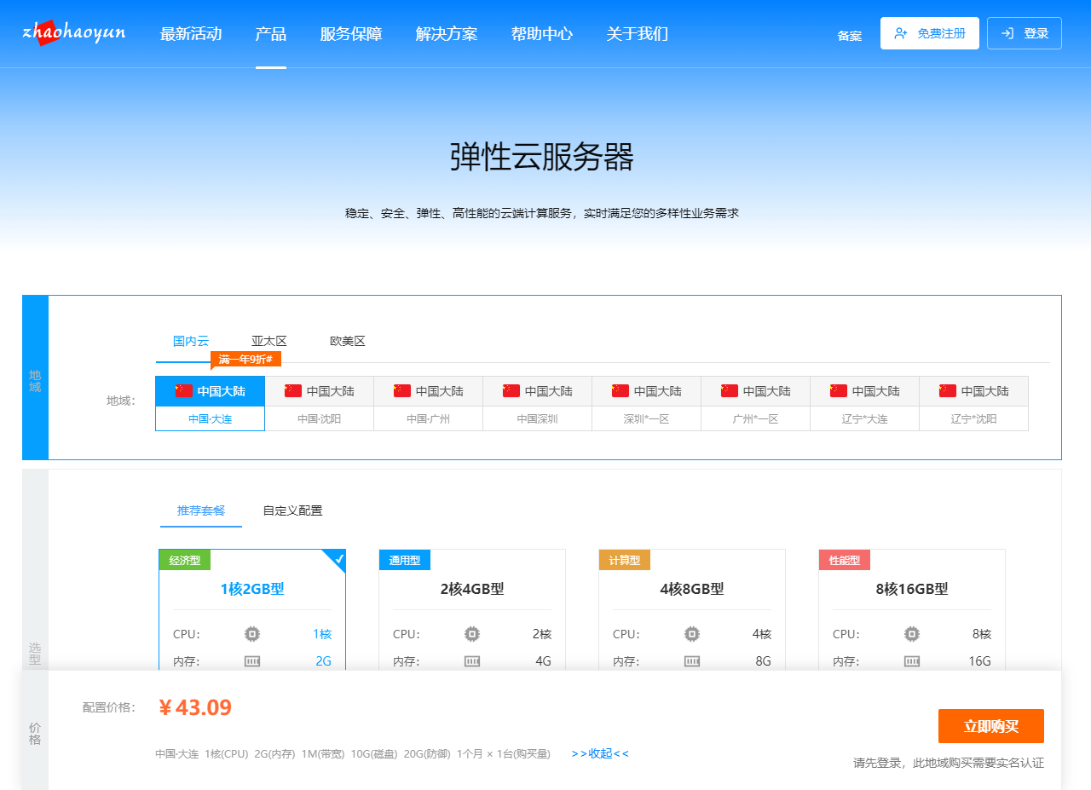
Task: Click the 备案 link near the top right
Action: [849, 36]
